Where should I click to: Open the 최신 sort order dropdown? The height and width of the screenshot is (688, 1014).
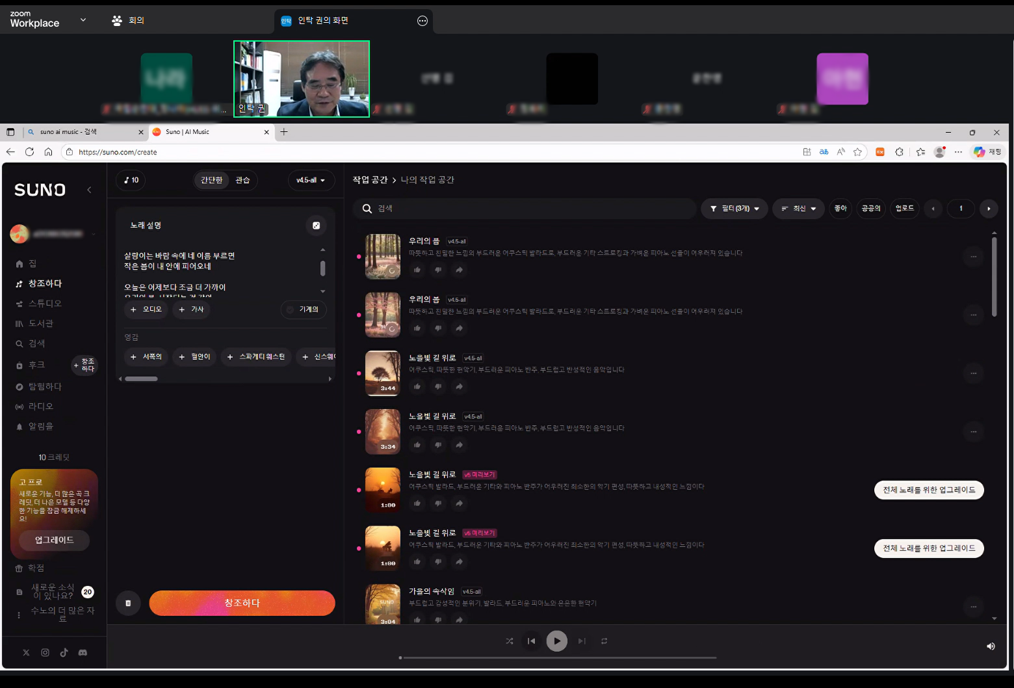click(798, 209)
